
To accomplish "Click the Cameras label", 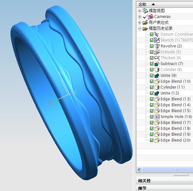I will pyautogui.click(x=162, y=17).
